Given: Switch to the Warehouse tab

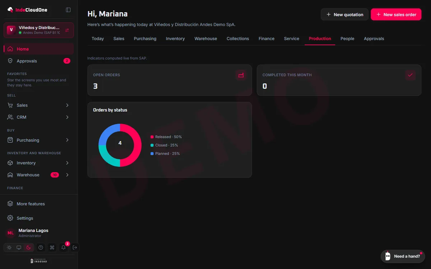Looking at the screenshot, I should pos(206,39).
